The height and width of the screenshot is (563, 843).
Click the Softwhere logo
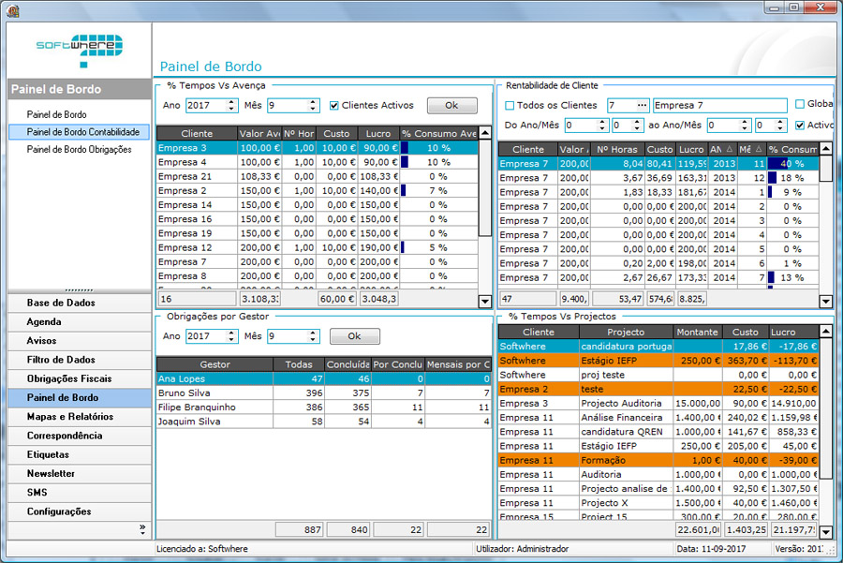pos(80,46)
